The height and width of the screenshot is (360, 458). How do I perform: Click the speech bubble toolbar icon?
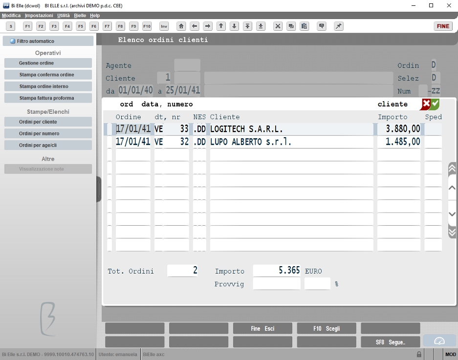322,26
